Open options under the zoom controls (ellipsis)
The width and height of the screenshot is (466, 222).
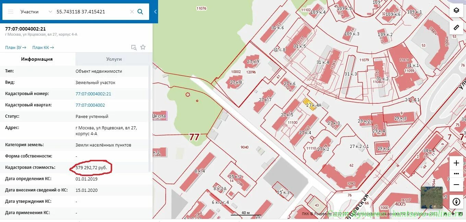[x=456, y=174]
